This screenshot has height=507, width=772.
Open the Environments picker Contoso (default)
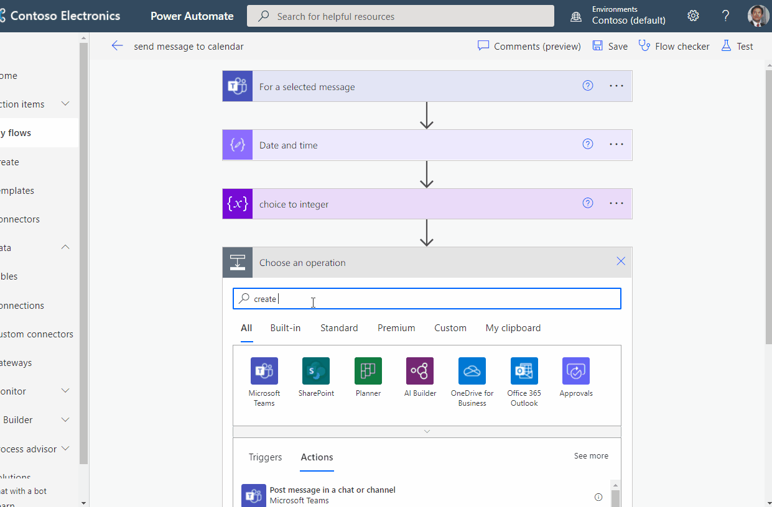click(x=628, y=21)
